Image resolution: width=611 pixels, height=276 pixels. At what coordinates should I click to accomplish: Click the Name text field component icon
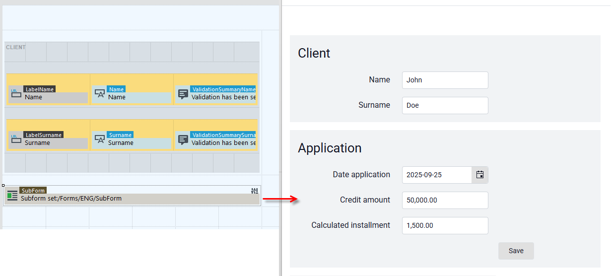pyautogui.click(x=100, y=93)
